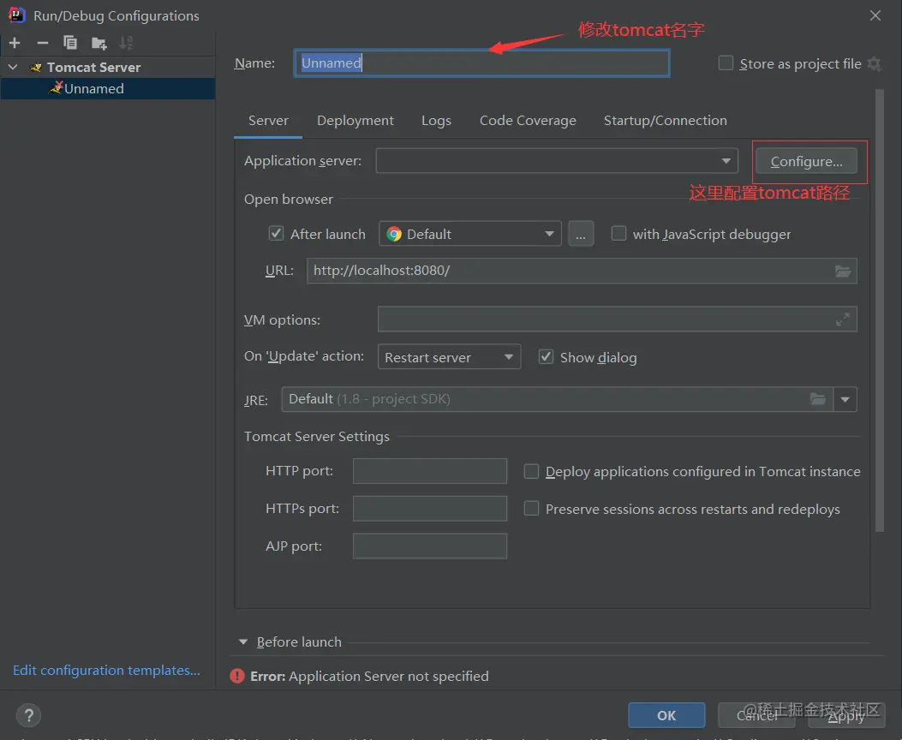Screen dimensions: 902x740
Task: Click the Name input field
Action: tap(482, 63)
